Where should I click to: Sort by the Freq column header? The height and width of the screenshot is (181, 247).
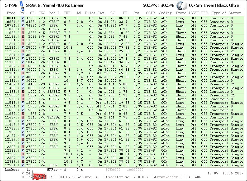11,13
